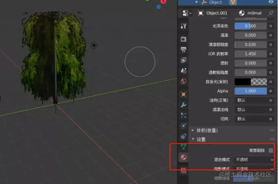
Task: Open the Object Data mesh tab
Action: (x=183, y=146)
